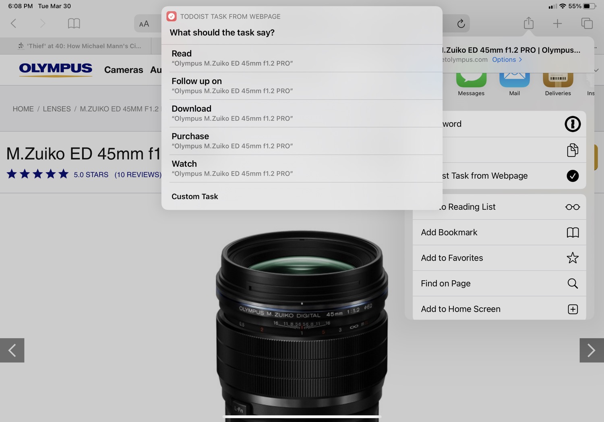
Task: Choose the Watch task option
Action: [x=302, y=168]
